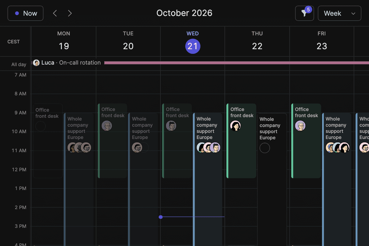Click the CEST timezone label
The width and height of the screenshot is (369, 246).
click(x=14, y=42)
